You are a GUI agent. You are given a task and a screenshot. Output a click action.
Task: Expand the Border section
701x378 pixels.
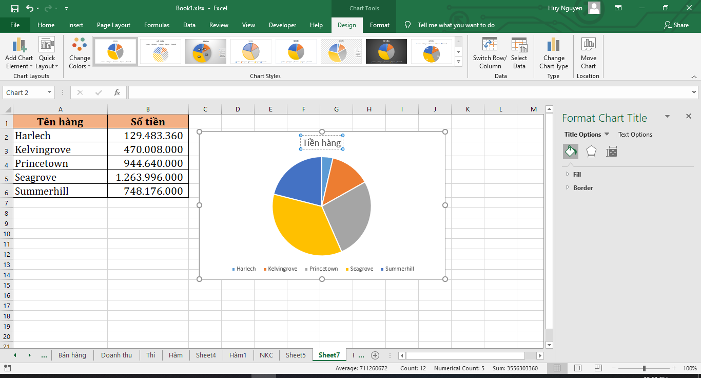pyautogui.click(x=568, y=188)
